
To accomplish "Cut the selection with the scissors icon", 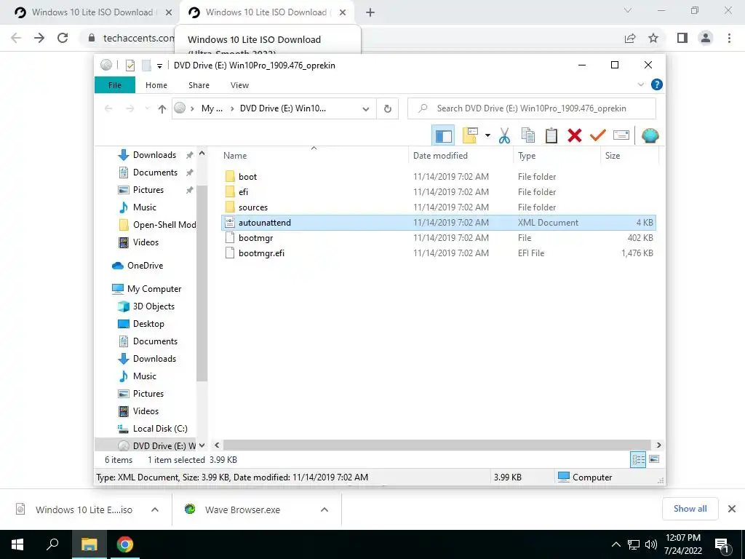I will [504, 135].
